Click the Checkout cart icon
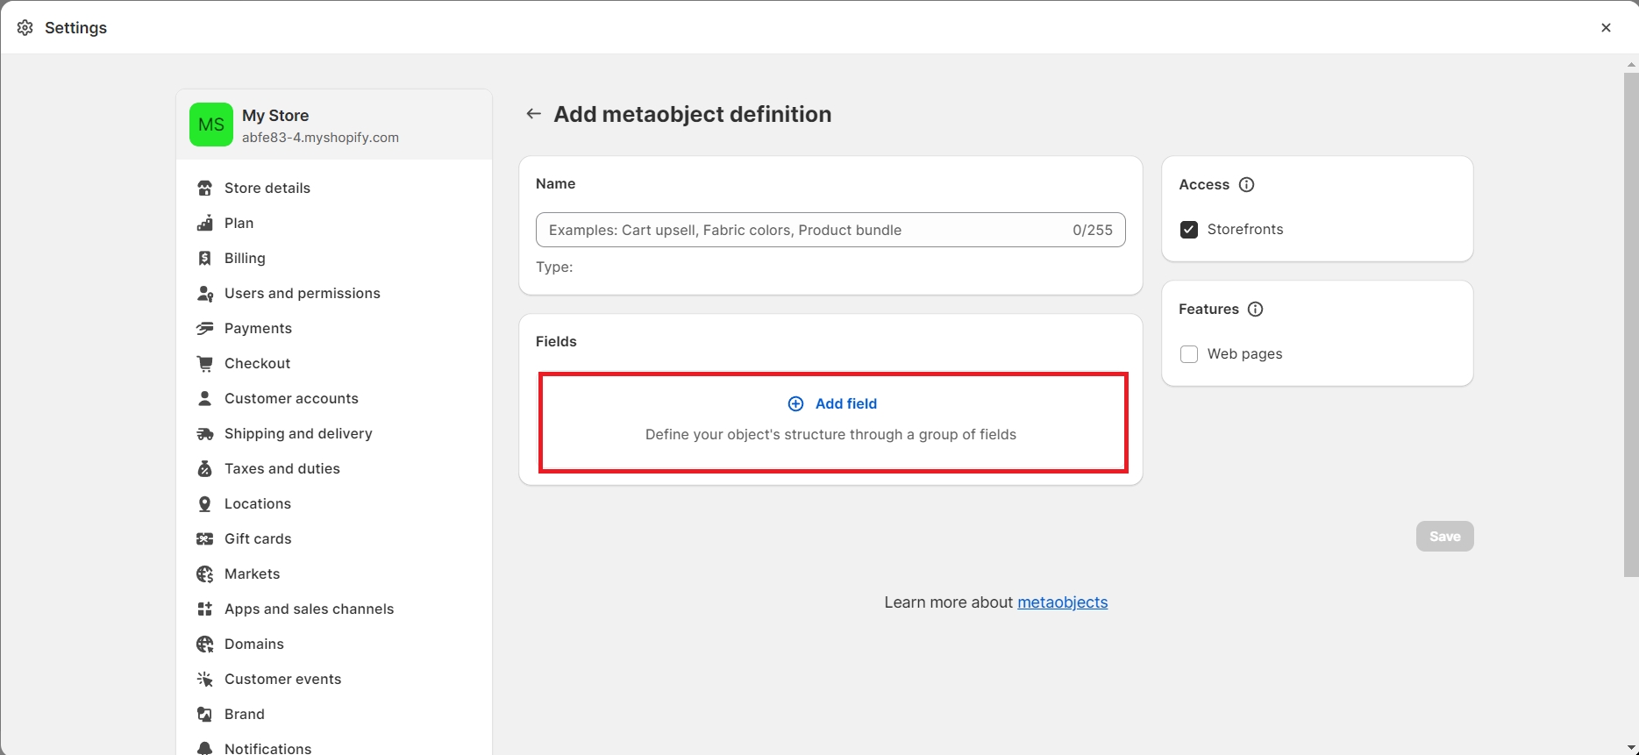Screen dimensions: 1639x755 (x=204, y=364)
